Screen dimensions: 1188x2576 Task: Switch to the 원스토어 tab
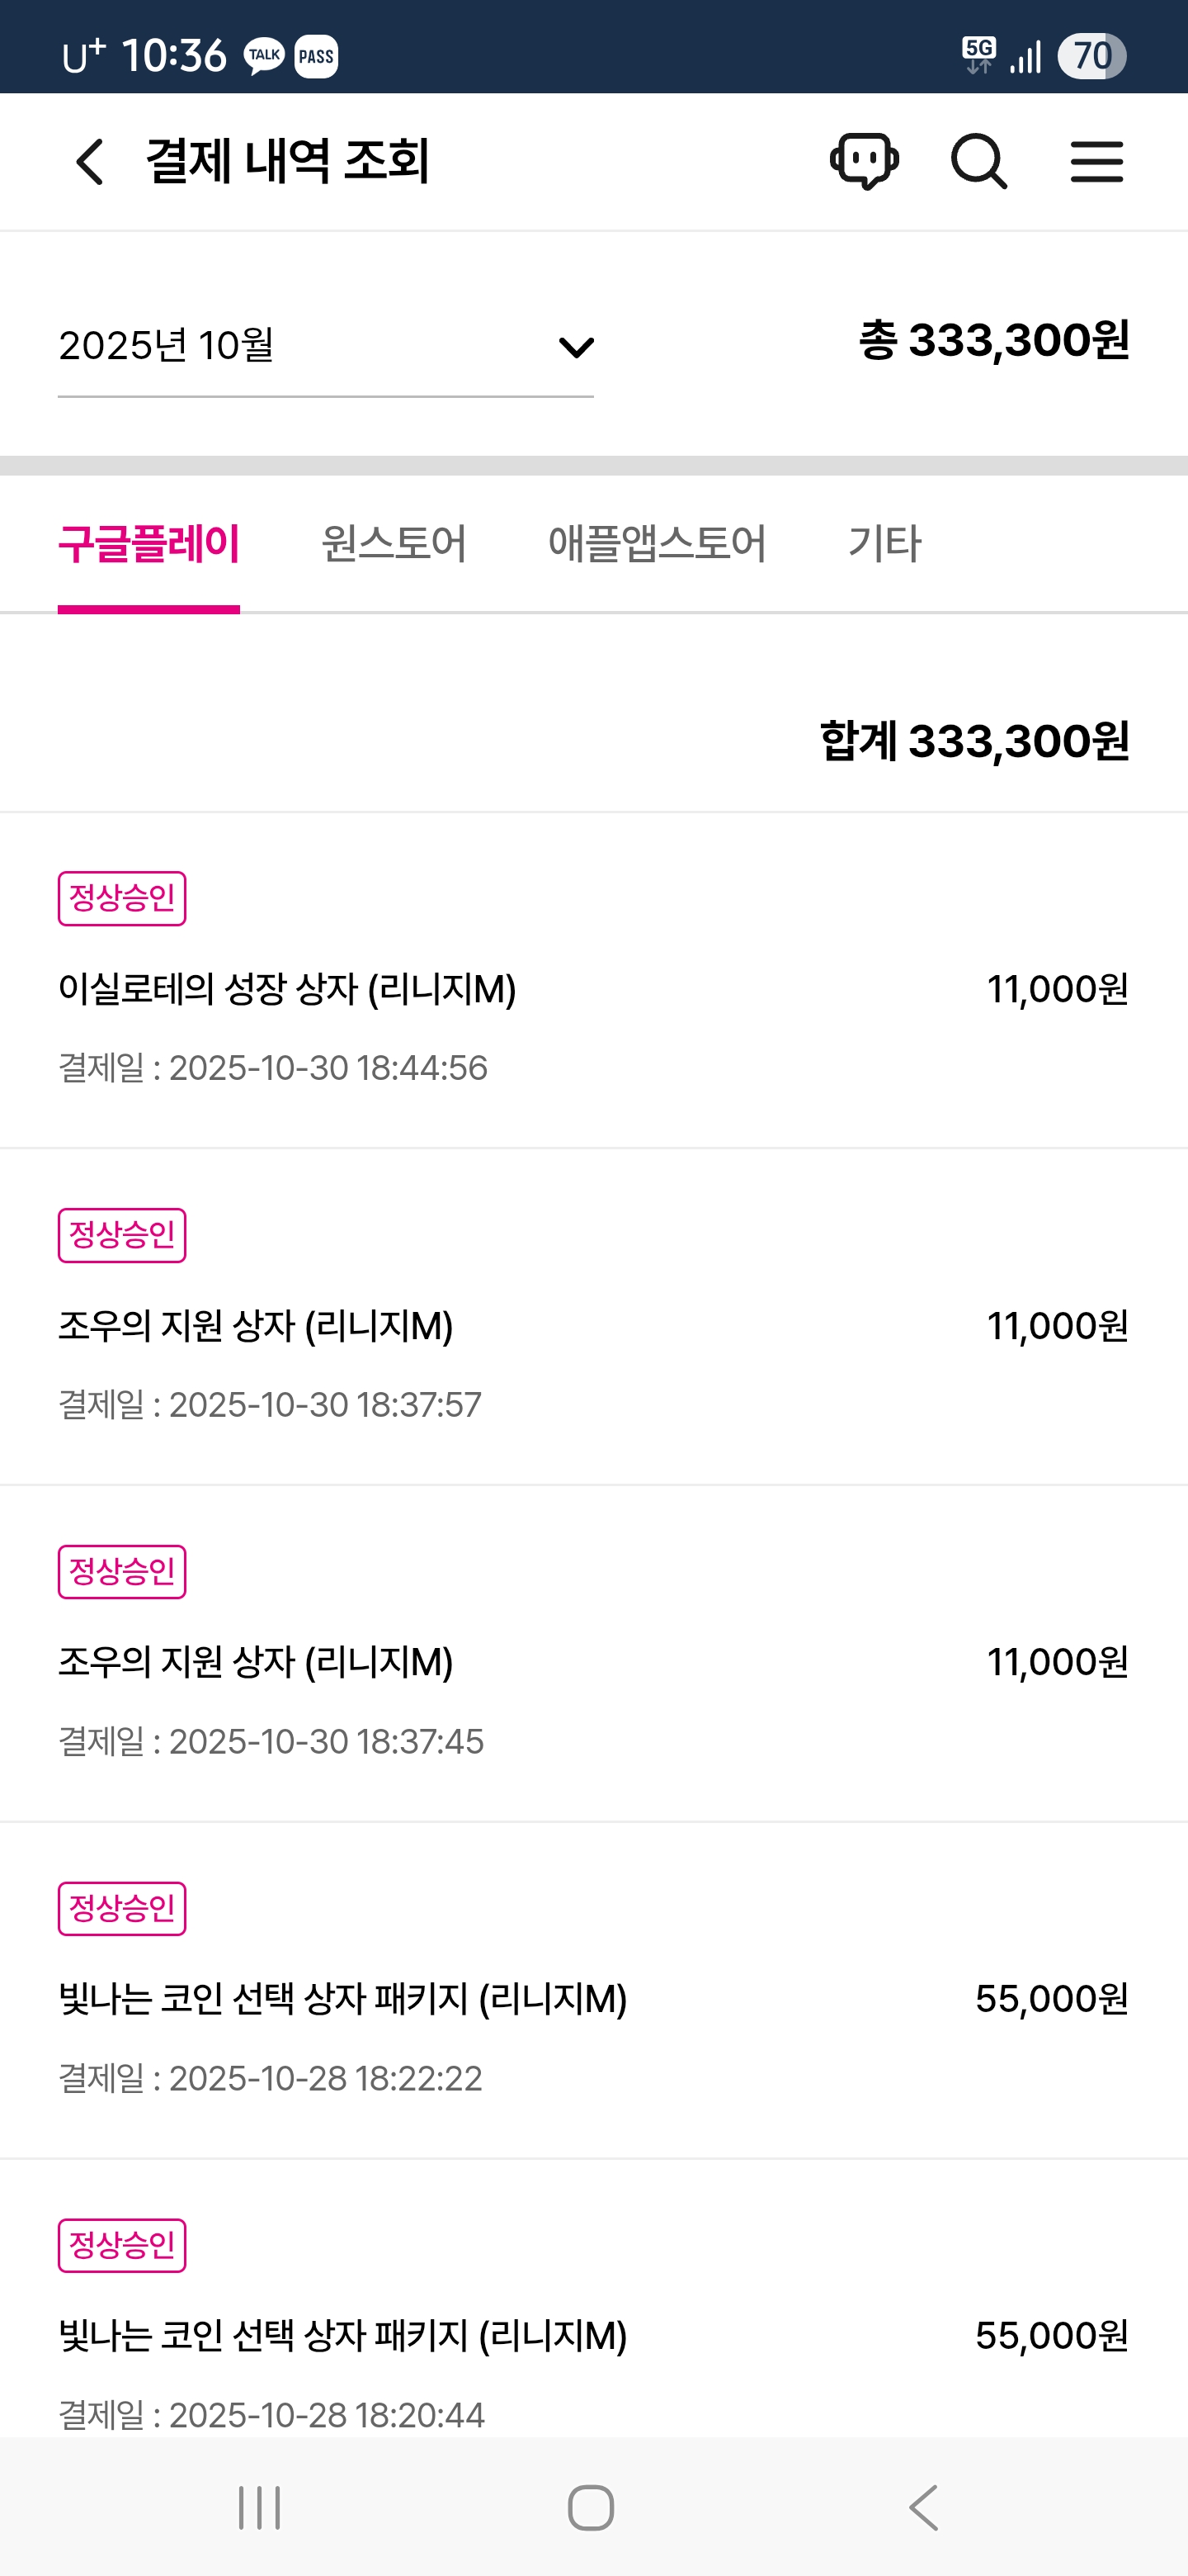click(x=394, y=544)
